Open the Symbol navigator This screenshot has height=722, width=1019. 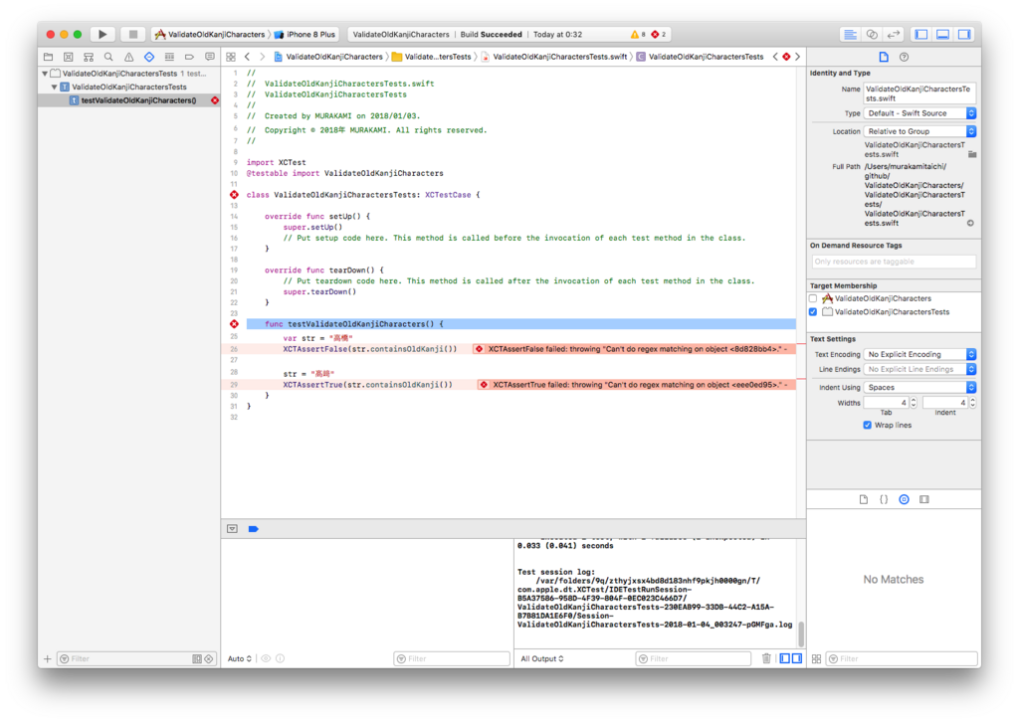click(x=89, y=57)
